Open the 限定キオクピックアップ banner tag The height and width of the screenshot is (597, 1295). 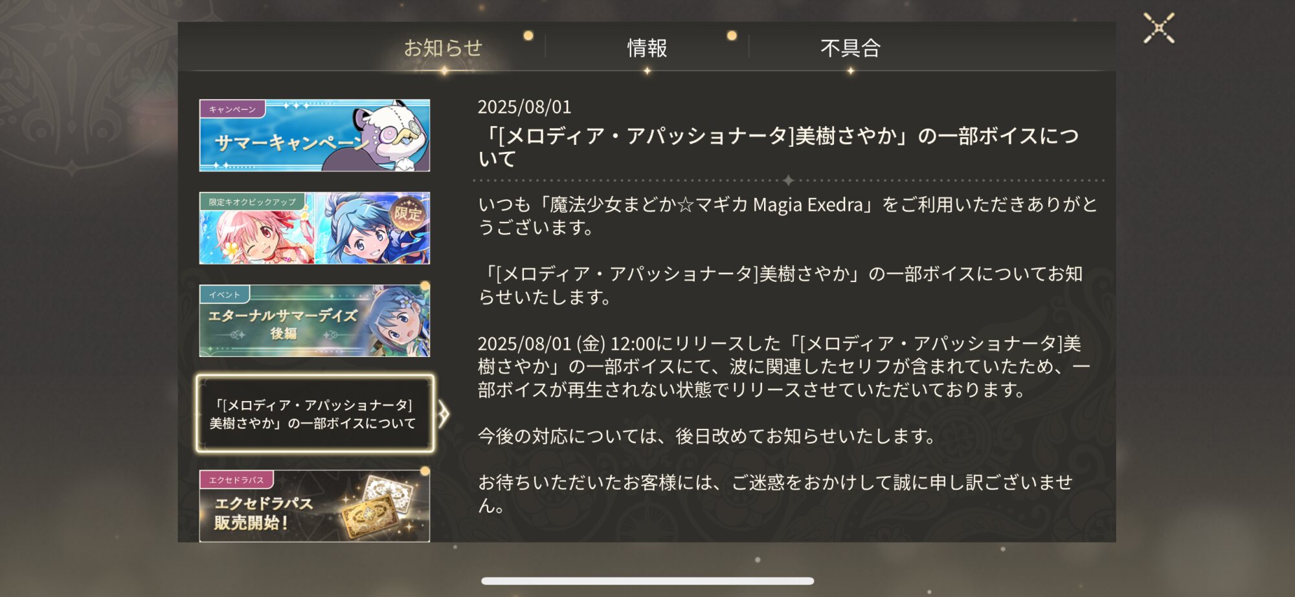click(x=253, y=201)
